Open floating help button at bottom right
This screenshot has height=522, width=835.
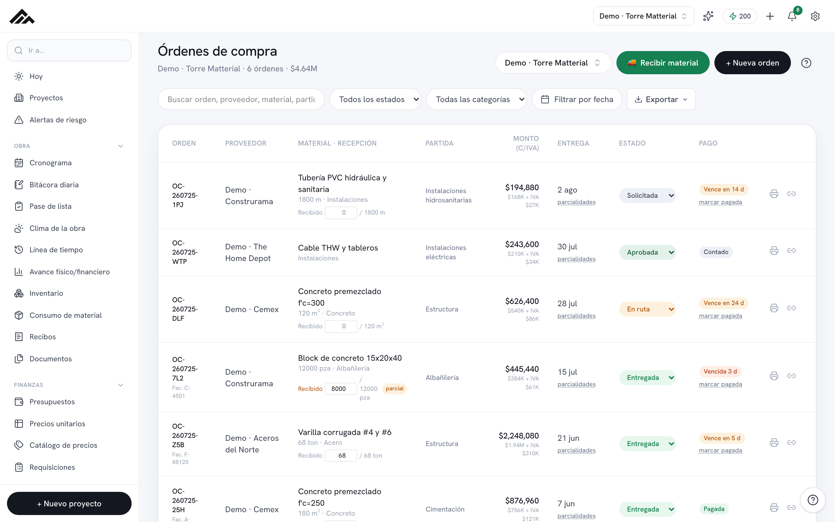pos(813,500)
